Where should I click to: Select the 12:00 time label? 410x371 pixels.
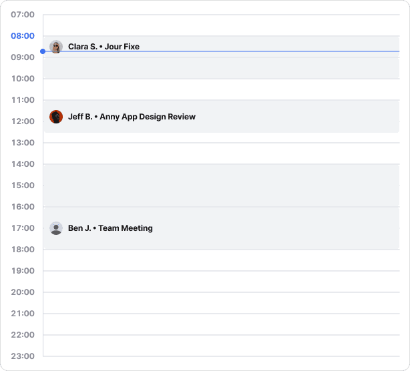point(23,121)
